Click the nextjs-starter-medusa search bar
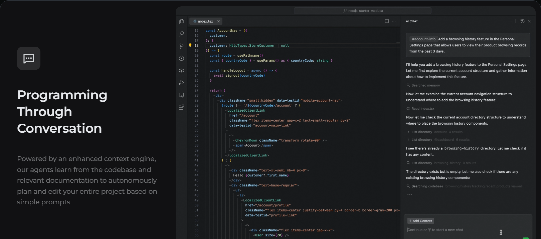 click(363, 11)
